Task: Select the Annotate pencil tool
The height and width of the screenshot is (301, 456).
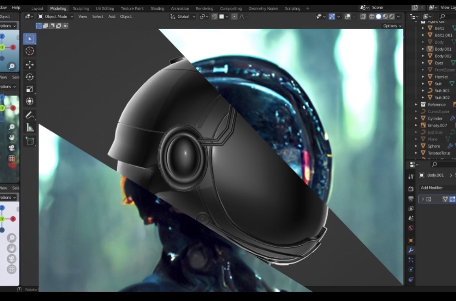Action: [x=30, y=115]
